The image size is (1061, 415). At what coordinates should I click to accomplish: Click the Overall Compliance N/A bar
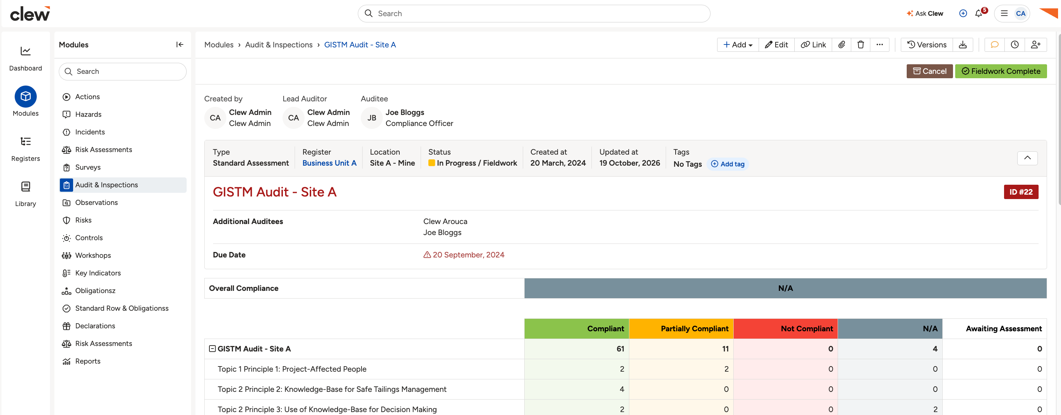(785, 288)
